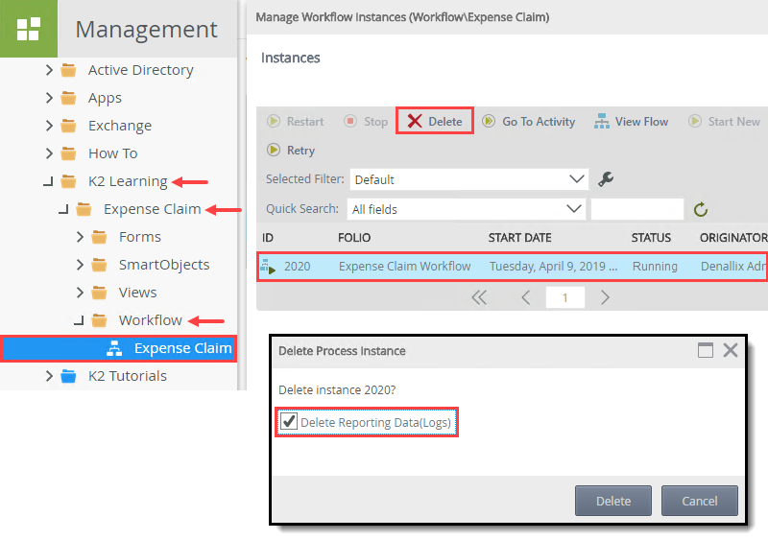Expand the K2 Tutorials tree node

point(49,376)
